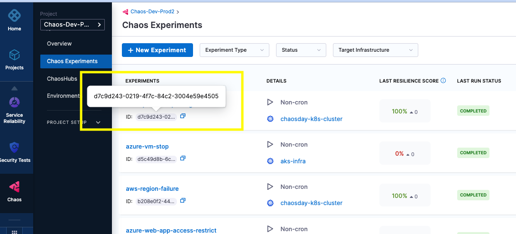The height and width of the screenshot is (234, 516).
Task: Open the Status filter dropdown
Action: point(301,50)
